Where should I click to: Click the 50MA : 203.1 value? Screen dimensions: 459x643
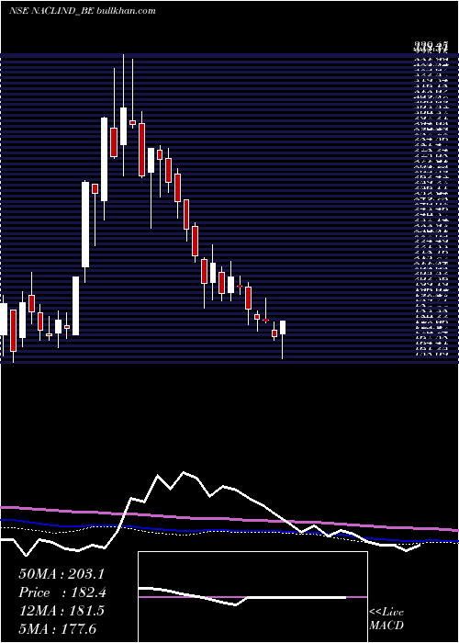[x=61, y=574]
